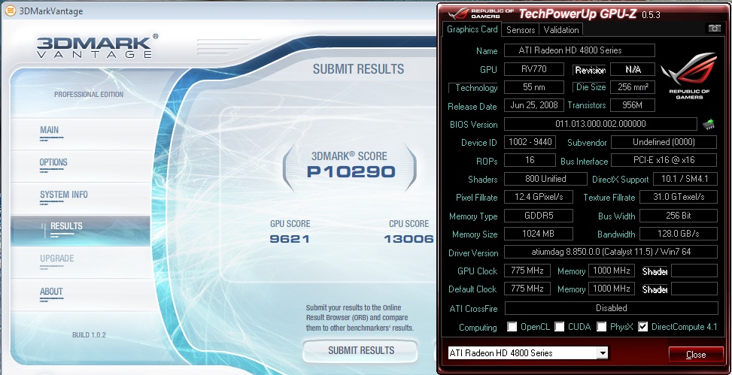Click the RV770 GPU field
The image size is (732, 375).
[534, 69]
